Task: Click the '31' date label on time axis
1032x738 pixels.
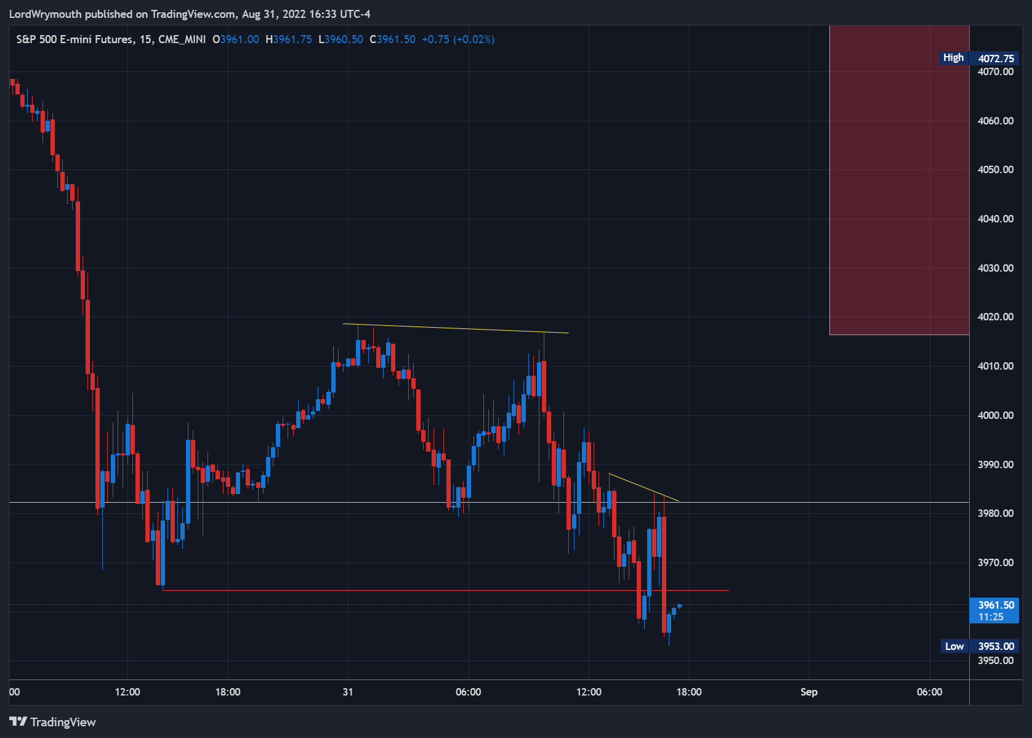Action: tap(348, 692)
